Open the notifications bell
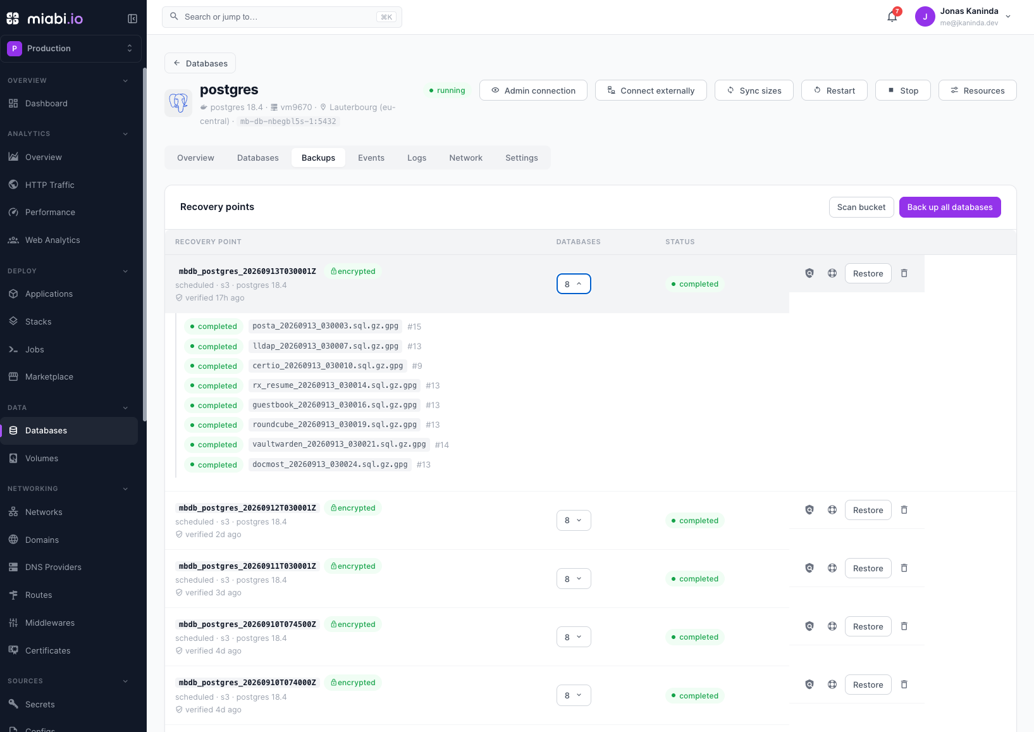This screenshot has width=1034, height=732. (x=892, y=17)
